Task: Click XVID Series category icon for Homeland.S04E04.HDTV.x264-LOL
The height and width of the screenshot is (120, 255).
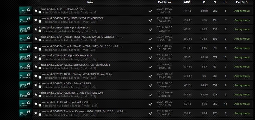Action: 25,11
